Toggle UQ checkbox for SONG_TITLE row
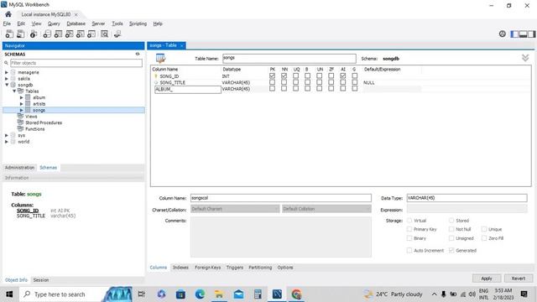This screenshot has height=302, width=537. pos(296,82)
